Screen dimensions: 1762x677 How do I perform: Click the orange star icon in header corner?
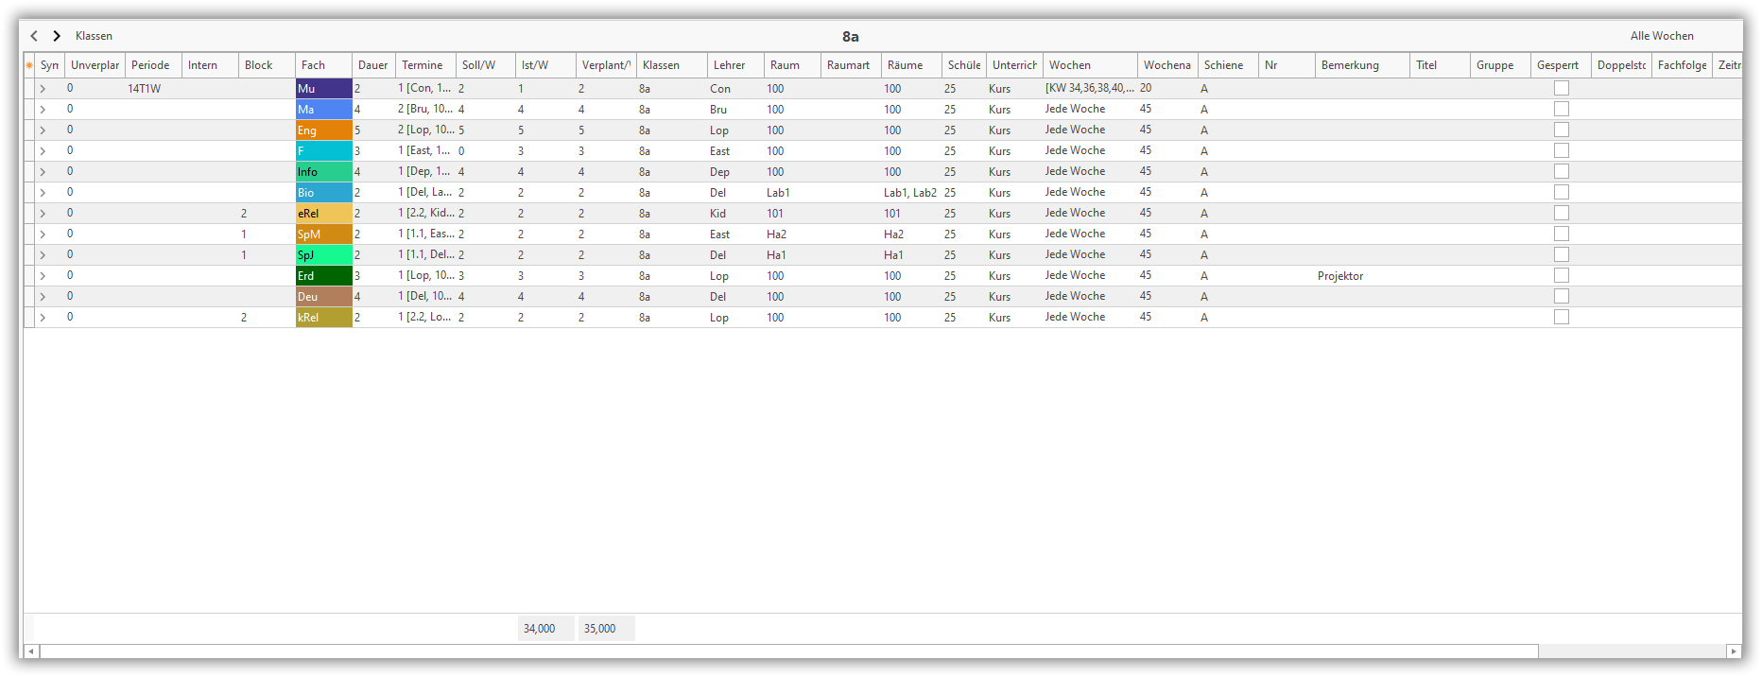[29, 65]
